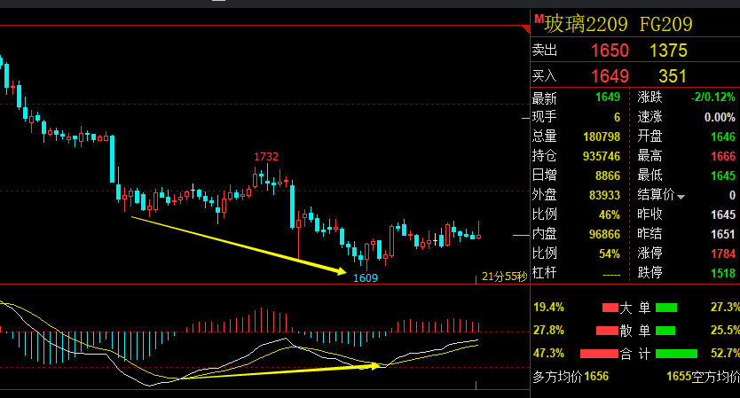
Task: Click the red 散单 buy bar
Action: [607, 331]
